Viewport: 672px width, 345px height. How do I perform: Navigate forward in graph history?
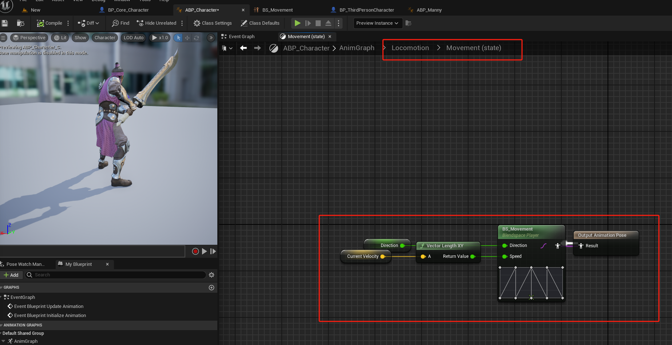coord(257,48)
